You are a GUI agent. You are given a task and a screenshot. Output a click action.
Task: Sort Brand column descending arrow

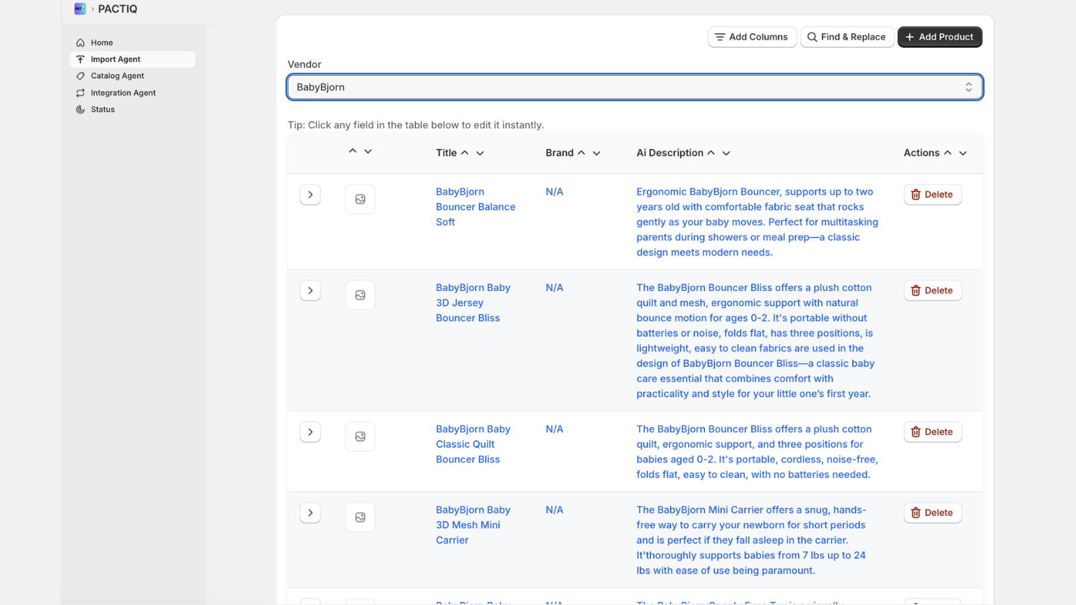(597, 153)
